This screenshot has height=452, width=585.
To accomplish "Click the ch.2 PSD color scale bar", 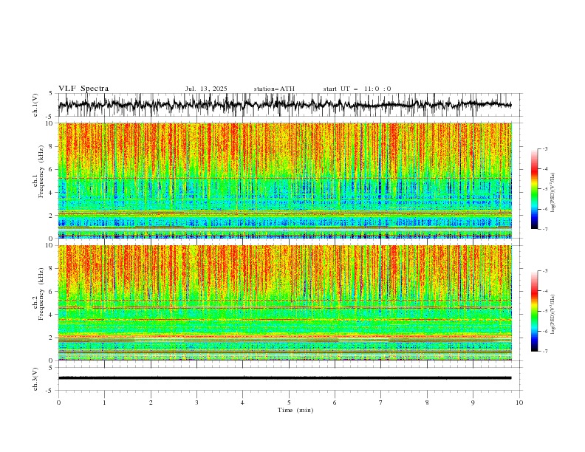I will (534, 311).
